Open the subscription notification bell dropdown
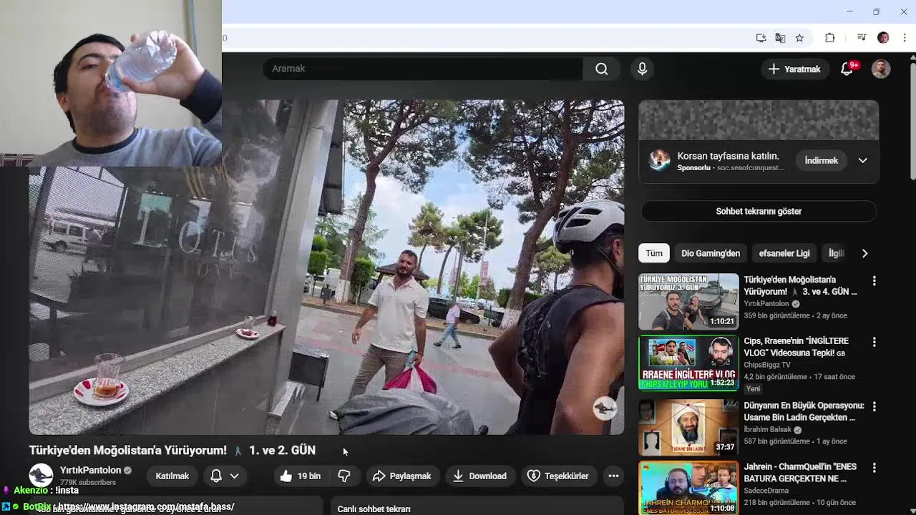Image resolution: width=916 pixels, height=515 pixels. [x=224, y=476]
